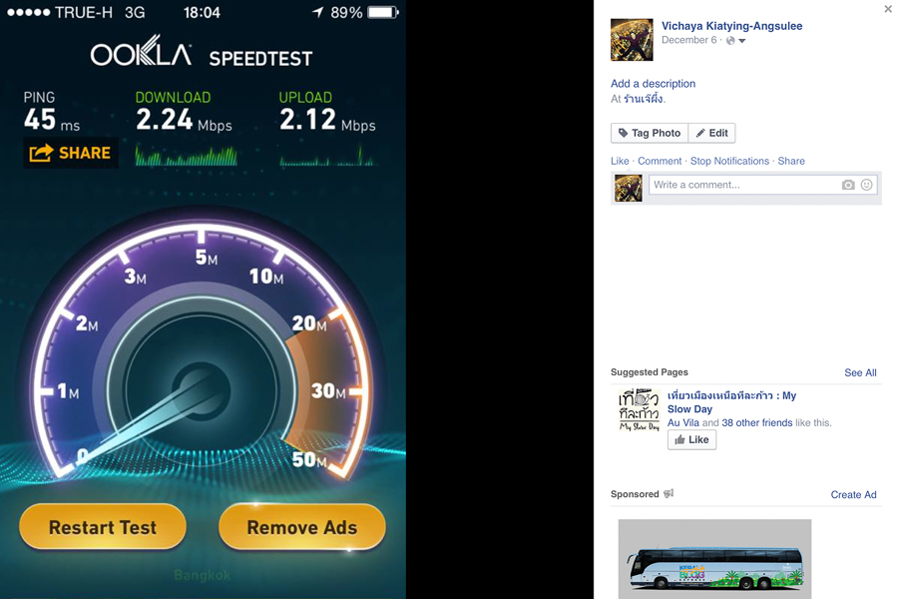This screenshot has height=599, width=898.
Task: Open the audience dropdown arrow beside the date
Action: coord(741,41)
